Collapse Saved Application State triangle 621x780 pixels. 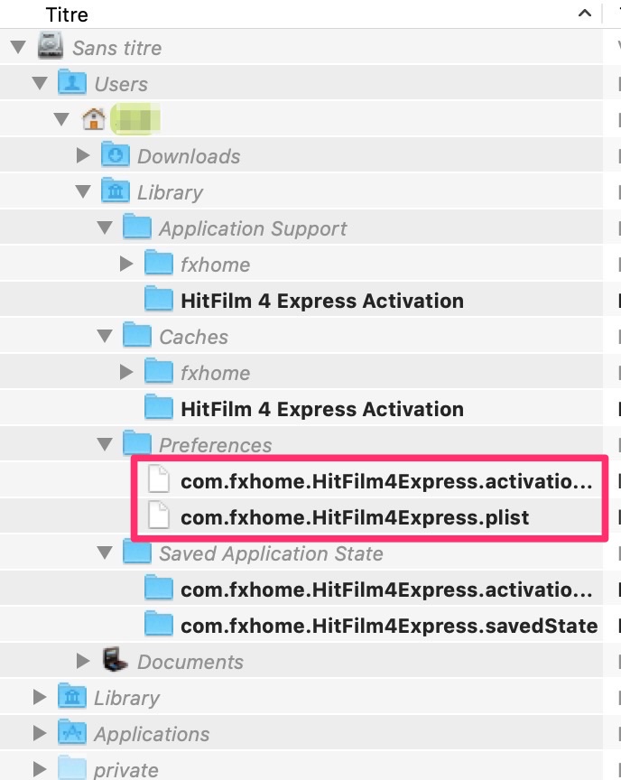[105, 552]
